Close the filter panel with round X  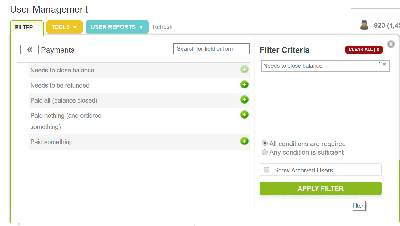click(x=391, y=44)
